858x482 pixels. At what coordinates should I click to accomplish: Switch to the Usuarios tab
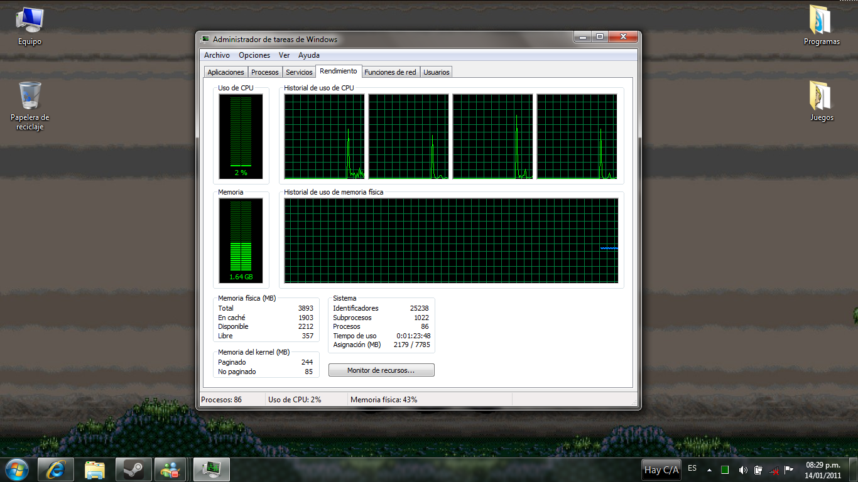pyautogui.click(x=437, y=72)
